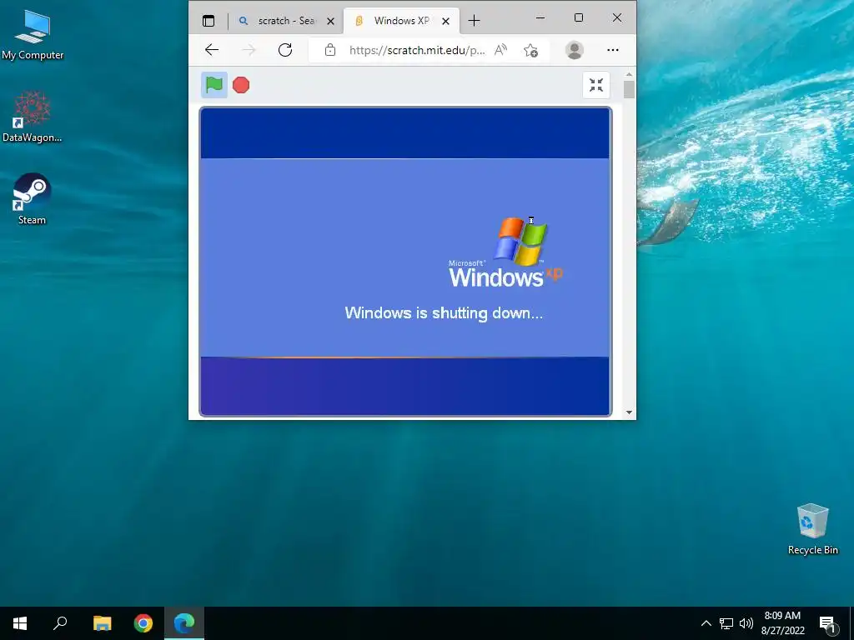Open the Edge Settings and more menu
The width and height of the screenshot is (854, 640).
pyautogui.click(x=613, y=50)
